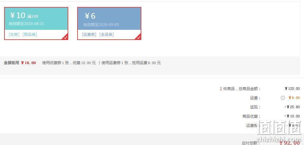Toggle checkmark on the ¥6 freight coupon

(x=139, y=37)
